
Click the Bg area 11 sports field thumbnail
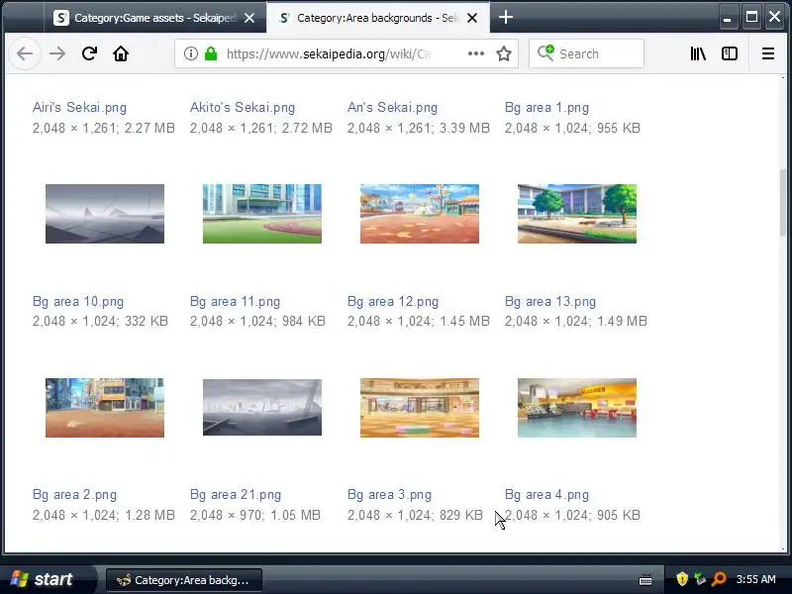click(262, 214)
